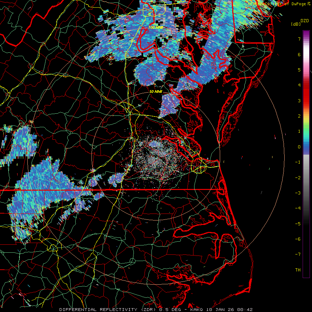
Task: Click the "100 NMI" range ring label
Action: [x=156, y=27]
